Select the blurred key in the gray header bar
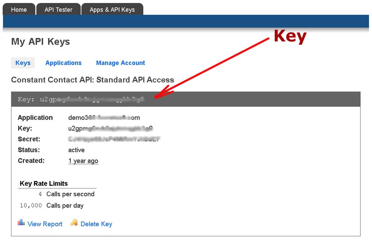372x242 pixels. [92, 99]
